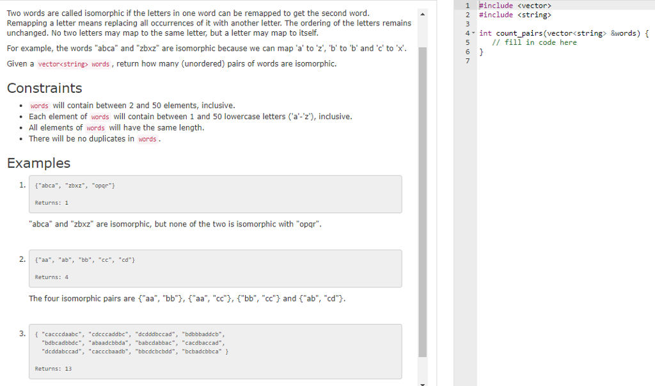Click the Examples heading

(38, 163)
